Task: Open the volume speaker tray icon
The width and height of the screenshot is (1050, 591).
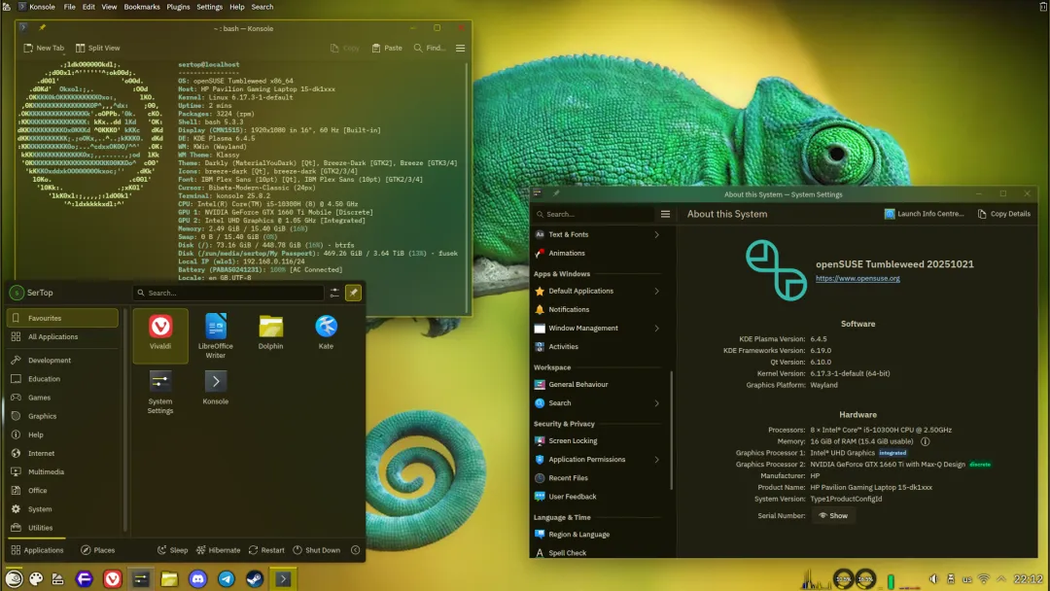Action: tap(934, 579)
